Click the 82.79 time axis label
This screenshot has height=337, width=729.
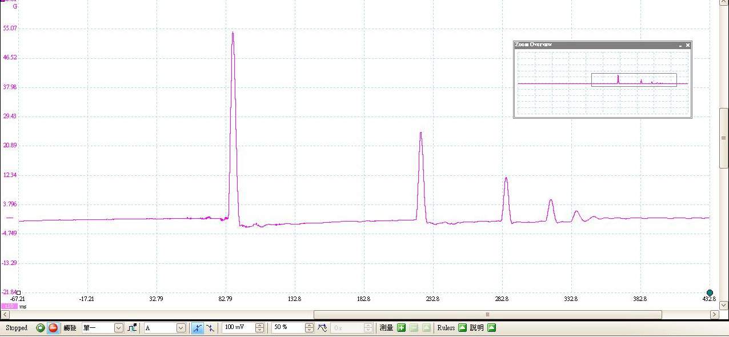coord(225,299)
